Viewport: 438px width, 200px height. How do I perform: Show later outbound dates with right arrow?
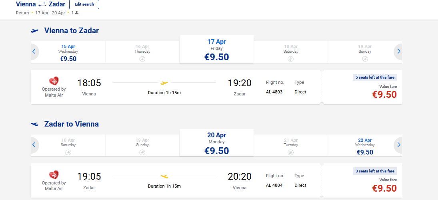pyautogui.click(x=398, y=51)
